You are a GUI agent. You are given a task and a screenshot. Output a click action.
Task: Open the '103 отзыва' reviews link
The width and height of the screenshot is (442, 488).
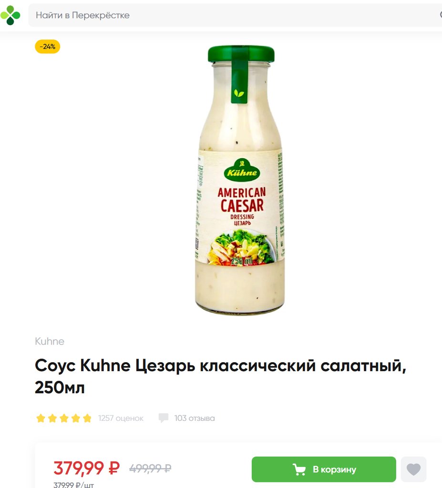195,418
